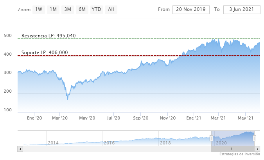This screenshot has width=264, height=160.
Task: Click the navigator left range handle
Action: (x=211, y=138)
